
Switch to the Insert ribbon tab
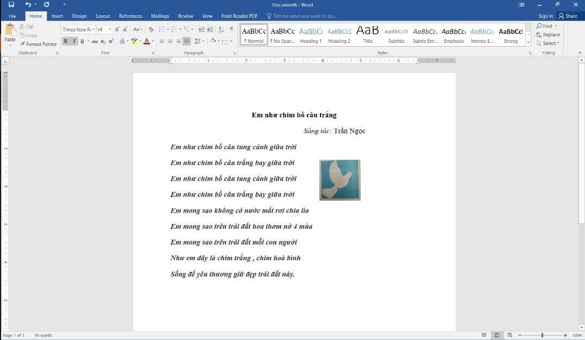57,16
